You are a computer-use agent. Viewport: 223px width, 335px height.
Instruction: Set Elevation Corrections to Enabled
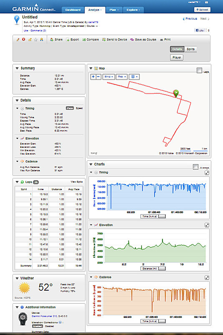pyautogui.click(x=38, y=326)
